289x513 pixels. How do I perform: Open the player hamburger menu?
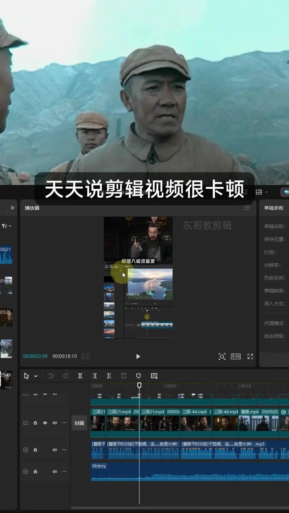[247, 208]
